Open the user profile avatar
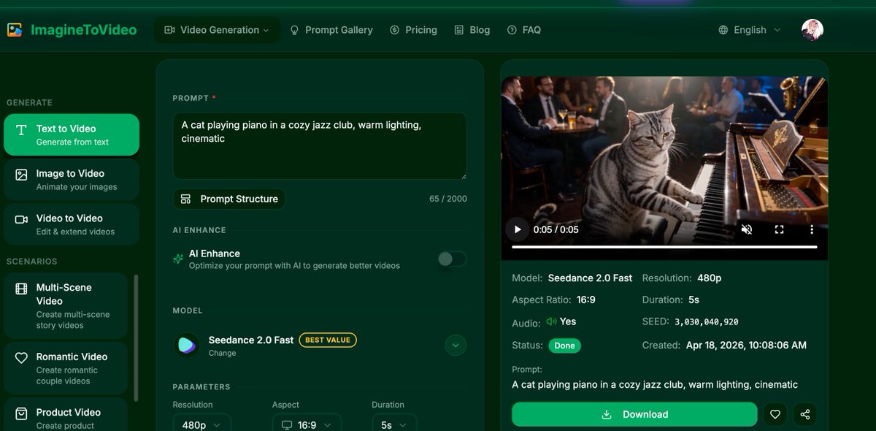This screenshot has height=431, width=876. 812,30
